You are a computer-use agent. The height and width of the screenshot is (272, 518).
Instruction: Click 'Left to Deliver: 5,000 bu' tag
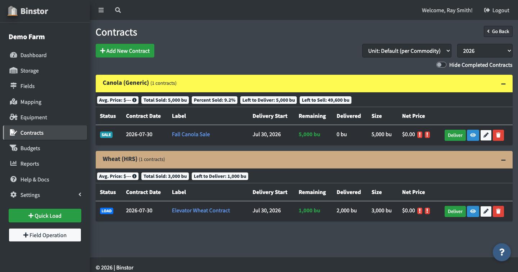point(268,100)
